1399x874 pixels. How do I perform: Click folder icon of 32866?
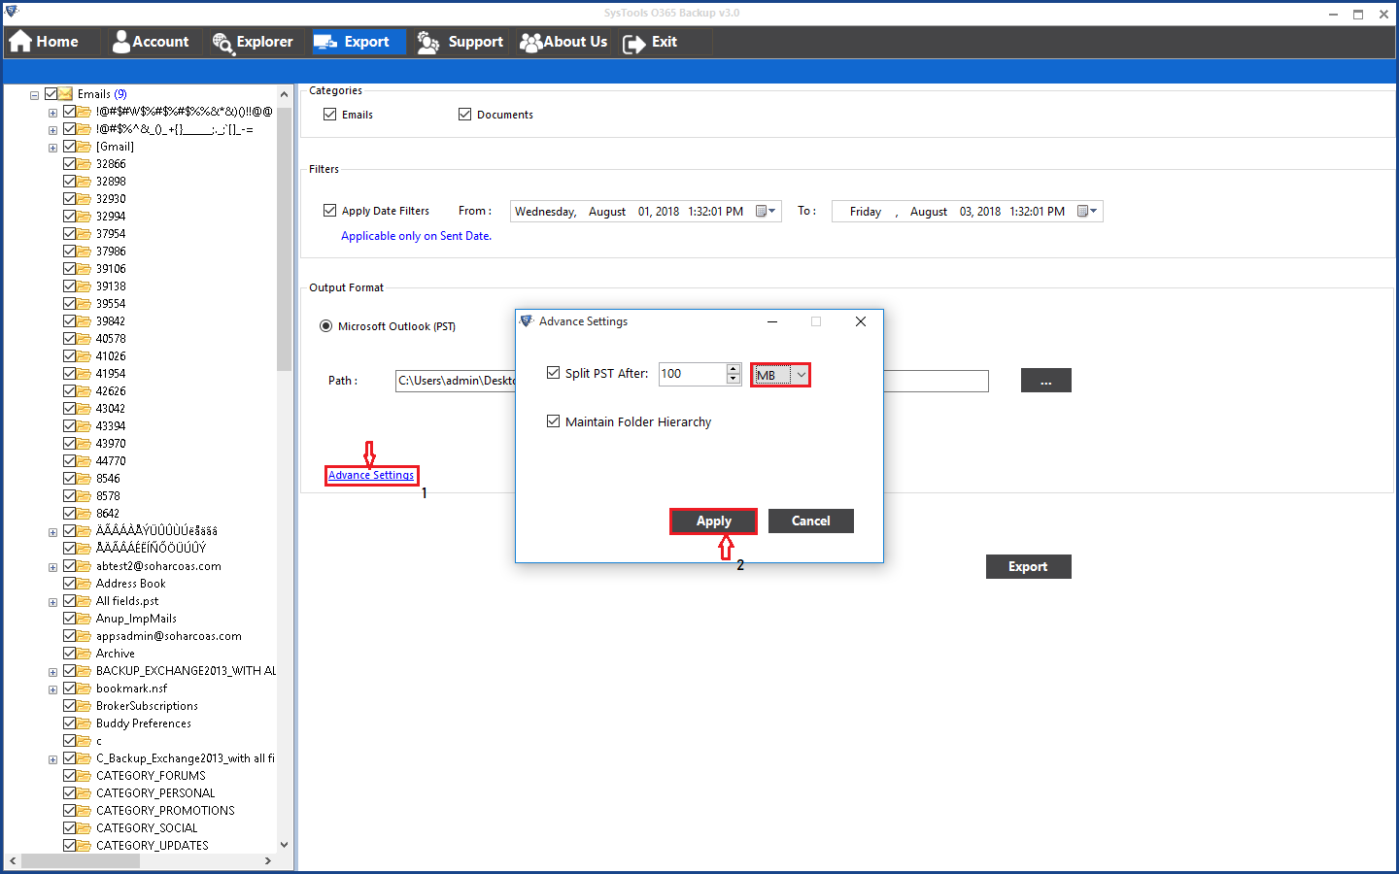point(84,164)
